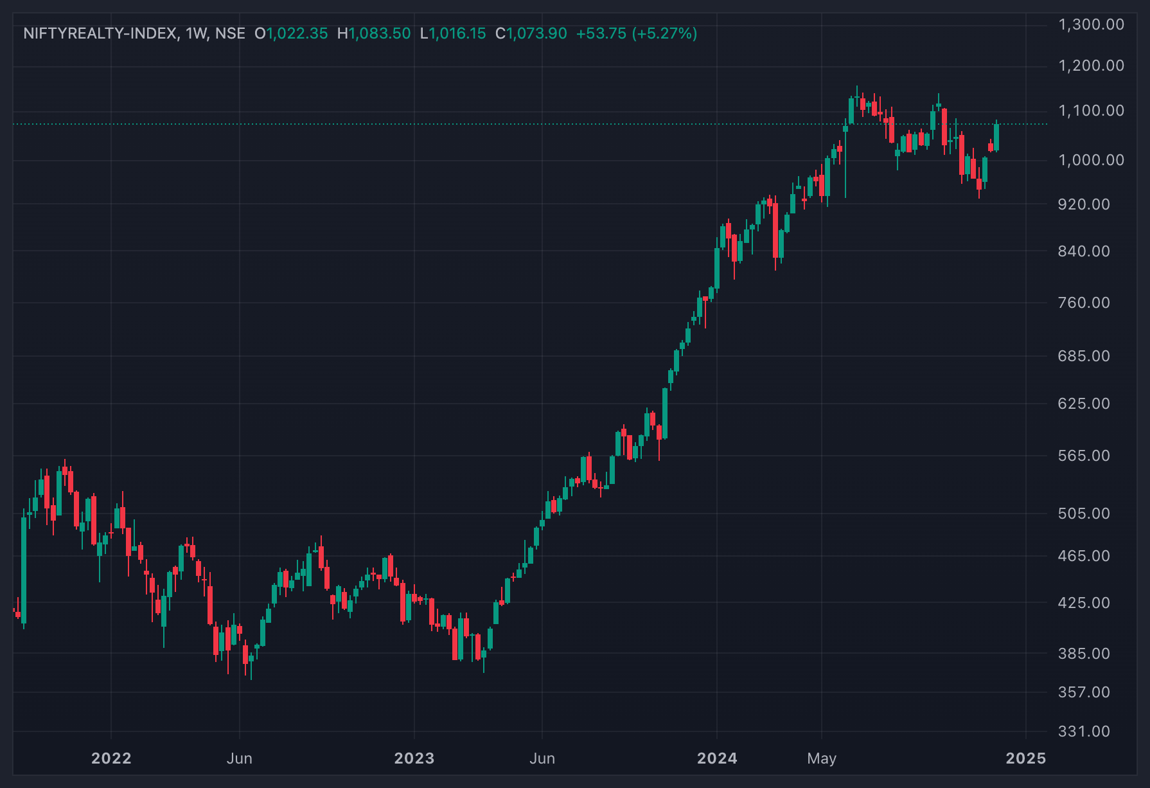The image size is (1150, 788).
Task: Click the high price value 1,083.50
Action: click(x=380, y=33)
